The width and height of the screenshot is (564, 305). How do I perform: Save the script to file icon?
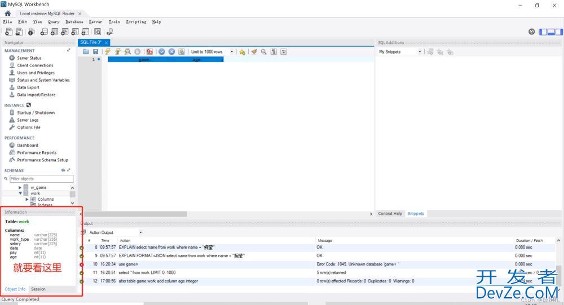tap(96, 52)
